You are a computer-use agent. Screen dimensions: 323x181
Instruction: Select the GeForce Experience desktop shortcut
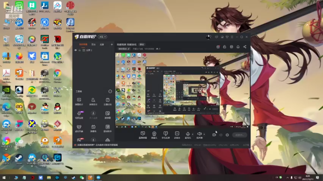[6, 93]
